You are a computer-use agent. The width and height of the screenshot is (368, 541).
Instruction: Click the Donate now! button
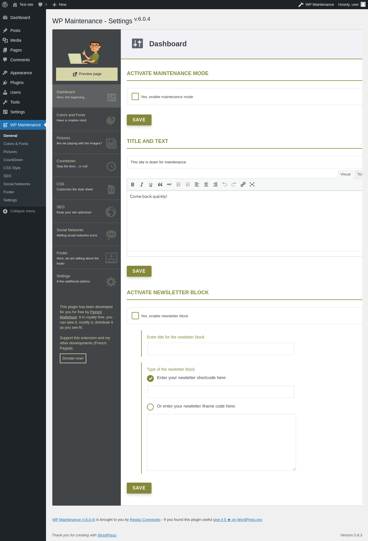click(x=73, y=358)
